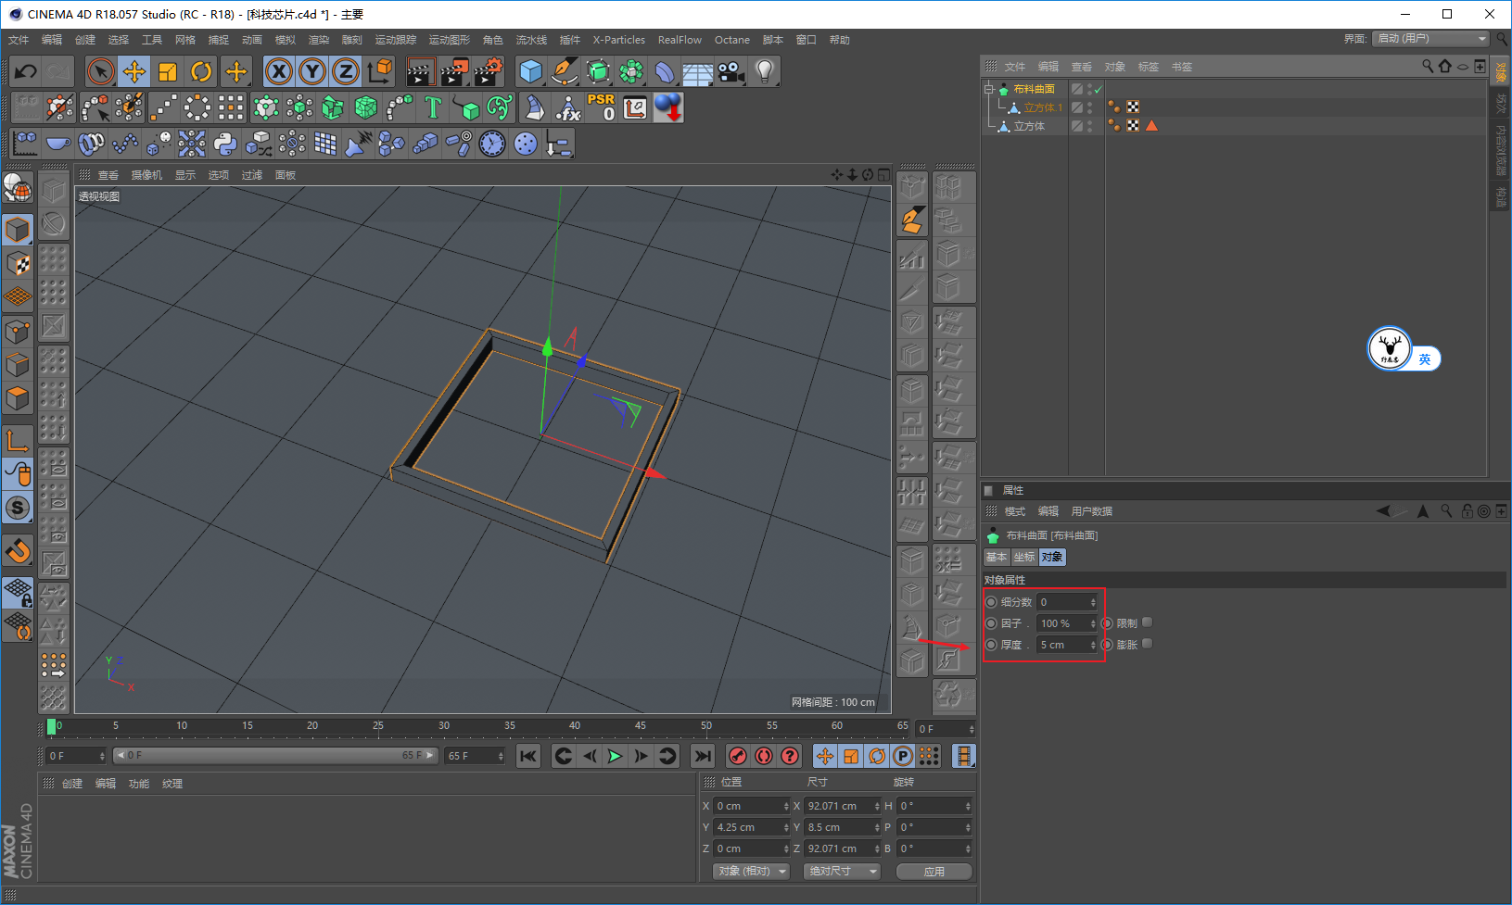Image resolution: width=1512 pixels, height=905 pixels.
Task: Toggle the X axis lock
Action: 279,71
